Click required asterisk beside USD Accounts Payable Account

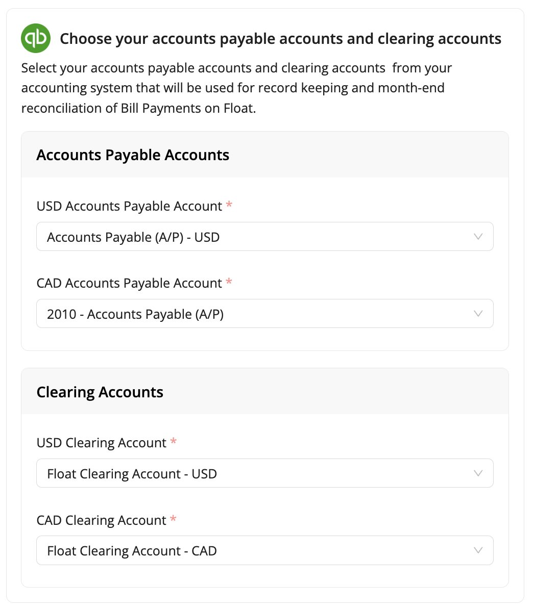pos(229,205)
